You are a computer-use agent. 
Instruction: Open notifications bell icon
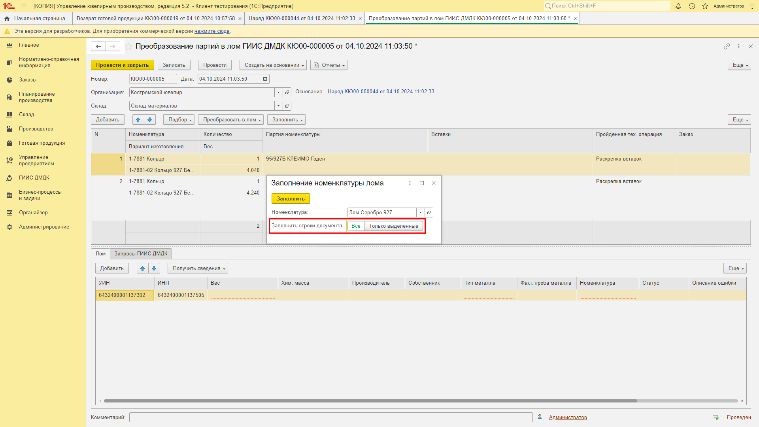point(678,6)
